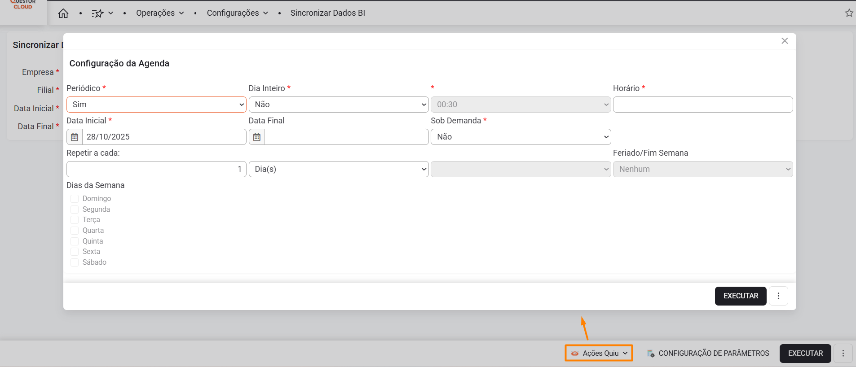Open the Configurações menu
Image resolution: width=856 pixels, height=367 pixels.
[237, 13]
